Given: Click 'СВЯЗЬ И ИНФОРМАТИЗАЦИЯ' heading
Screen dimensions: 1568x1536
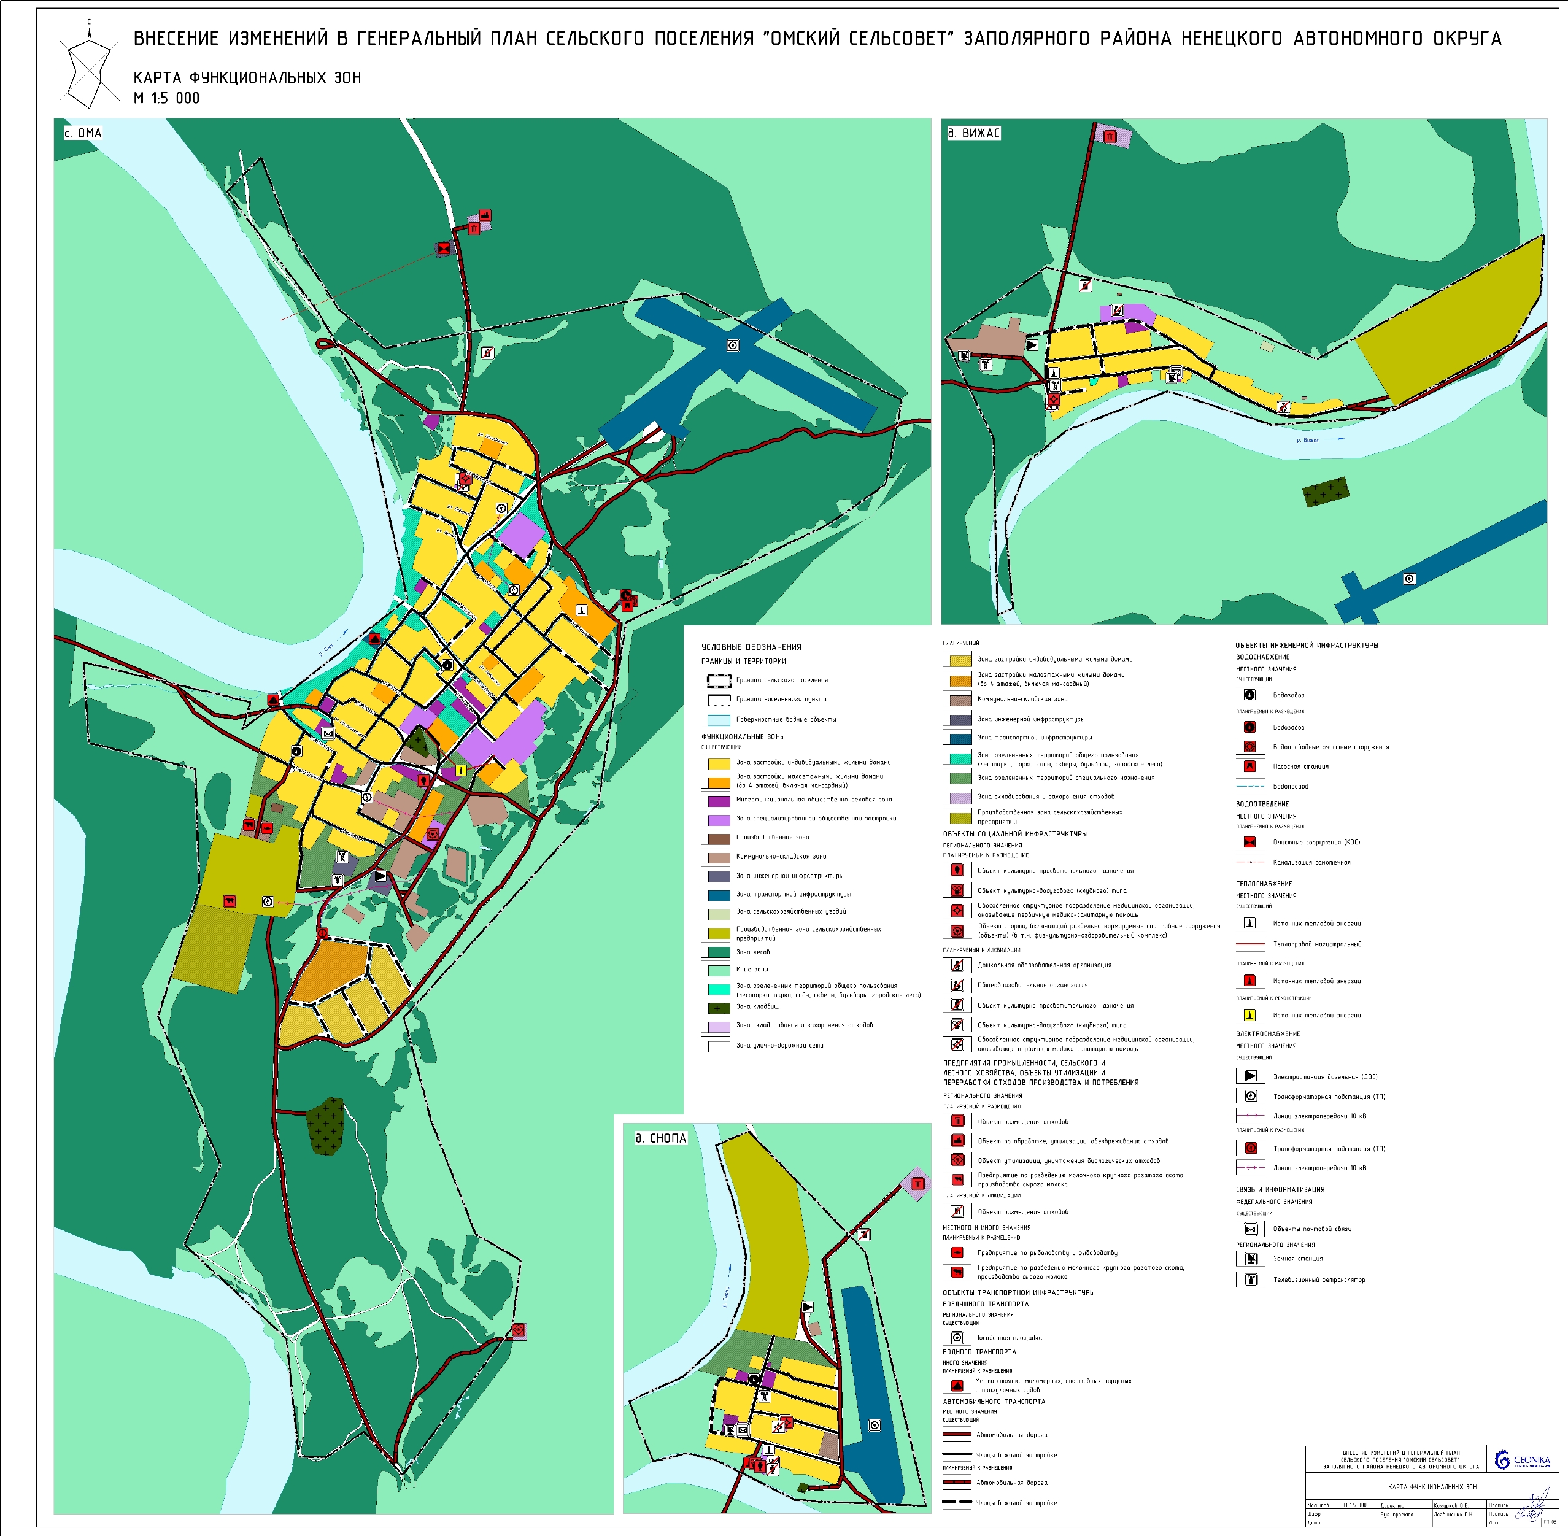Looking at the screenshot, I should coord(1280,1189).
